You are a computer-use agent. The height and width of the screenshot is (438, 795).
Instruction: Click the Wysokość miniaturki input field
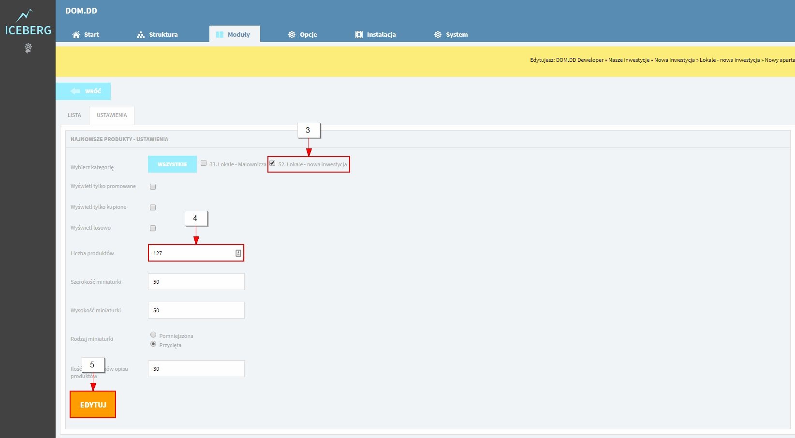tap(196, 310)
